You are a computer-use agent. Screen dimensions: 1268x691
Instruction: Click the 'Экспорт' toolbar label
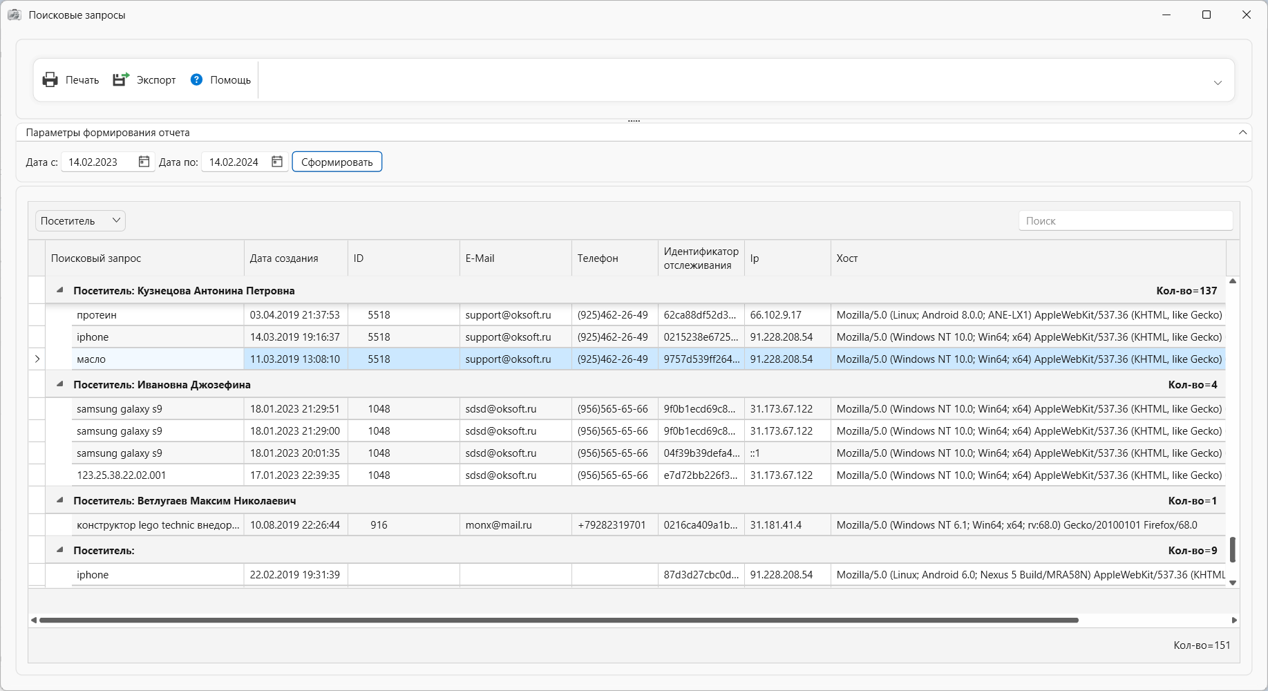coord(156,80)
